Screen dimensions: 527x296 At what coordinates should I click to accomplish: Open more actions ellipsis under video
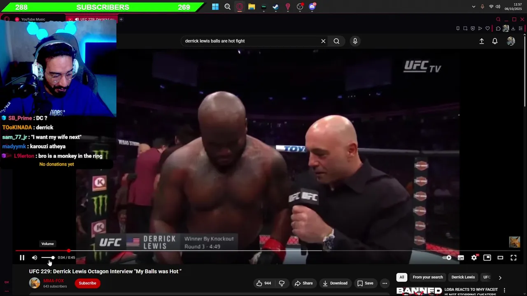(x=385, y=283)
